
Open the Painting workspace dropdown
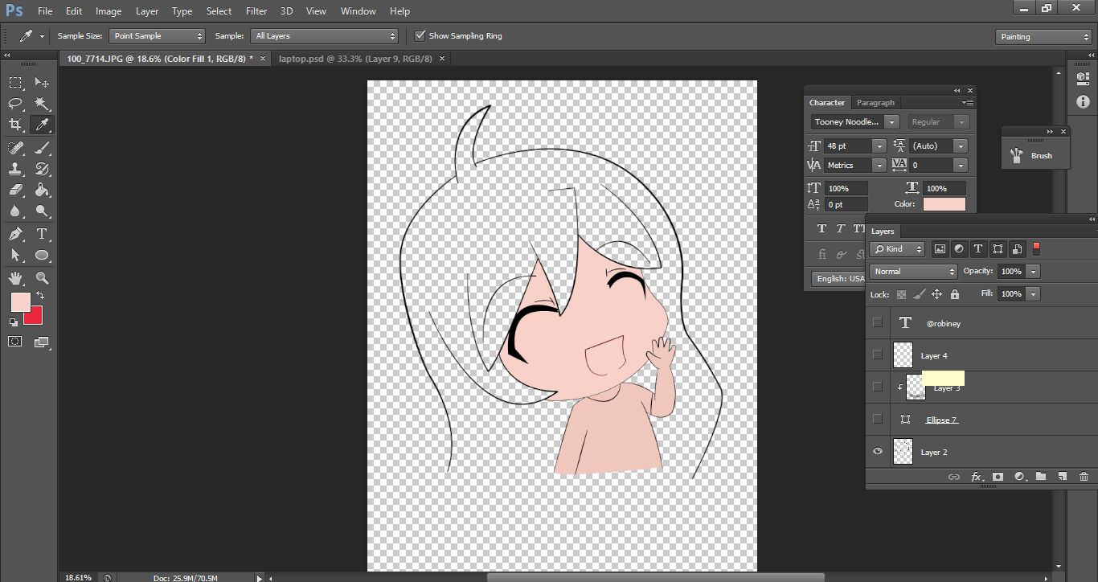[x=1043, y=37]
